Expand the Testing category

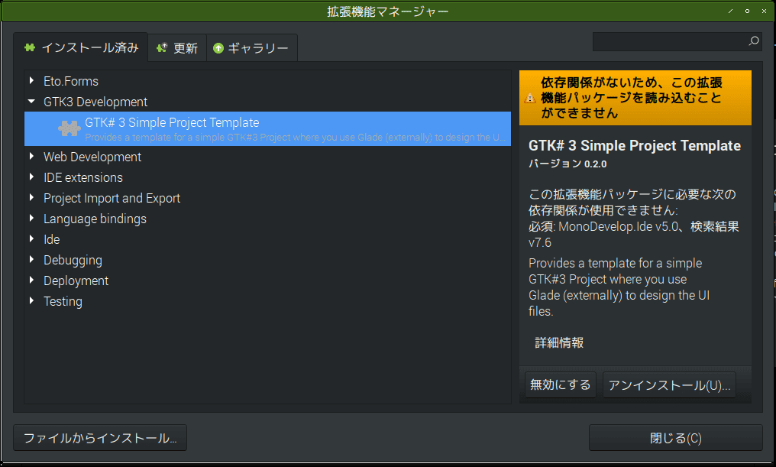pos(31,301)
